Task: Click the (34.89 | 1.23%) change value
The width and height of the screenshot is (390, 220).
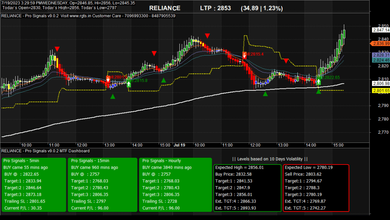Action: tap(262, 8)
